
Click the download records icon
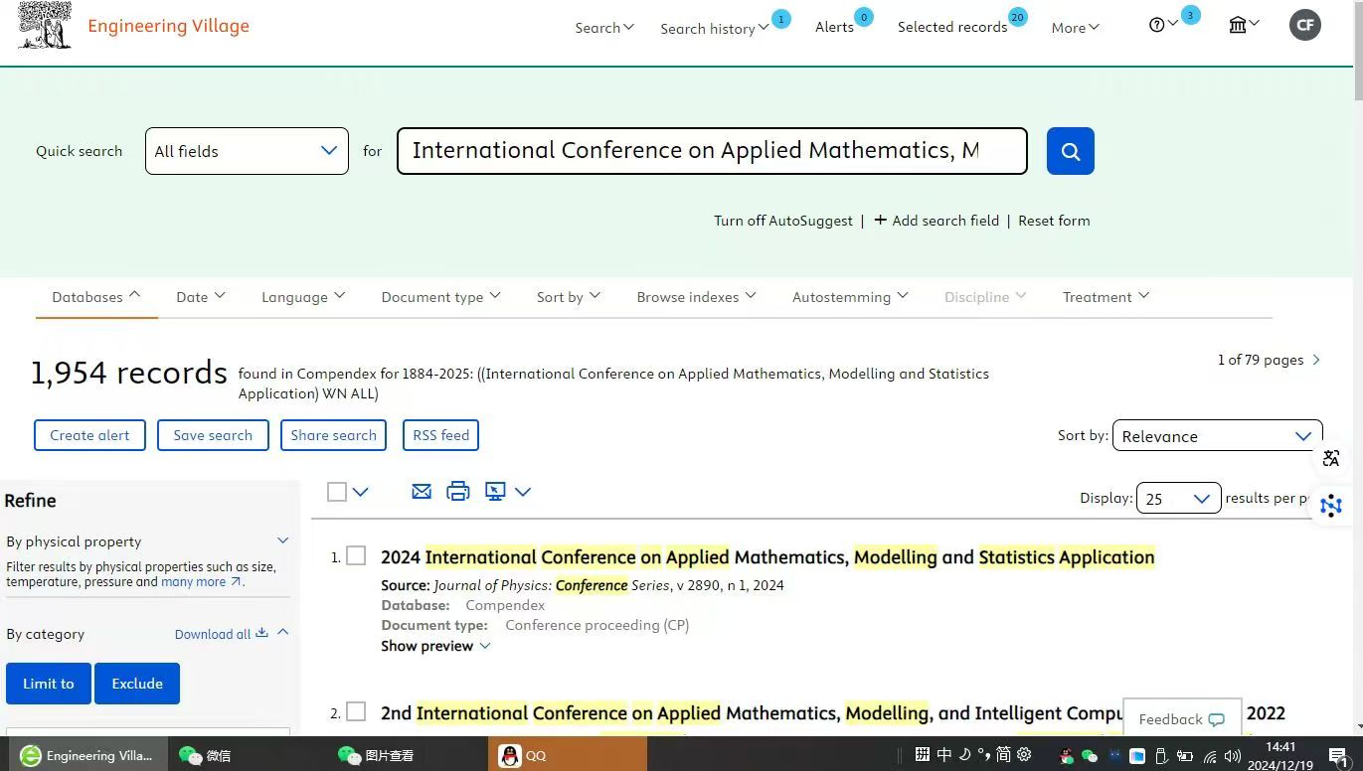click(495, 491)
